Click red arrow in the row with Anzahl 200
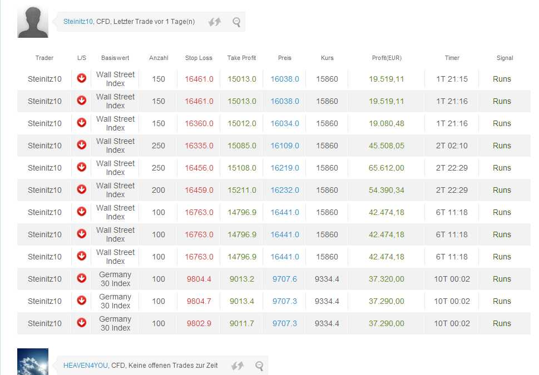The height and width of the screenshot is (375, 539). click(82, 189)
